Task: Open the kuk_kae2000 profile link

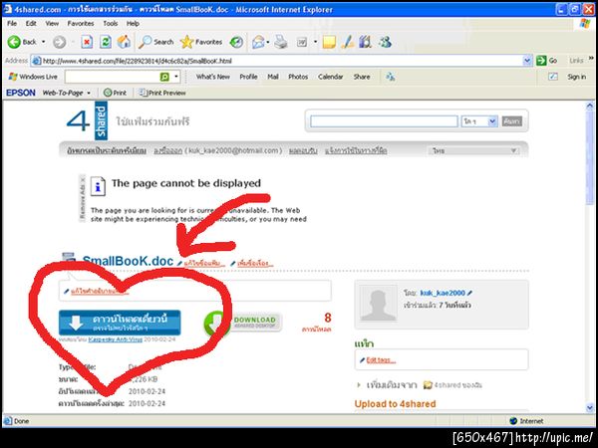Action: pos(443,293)
